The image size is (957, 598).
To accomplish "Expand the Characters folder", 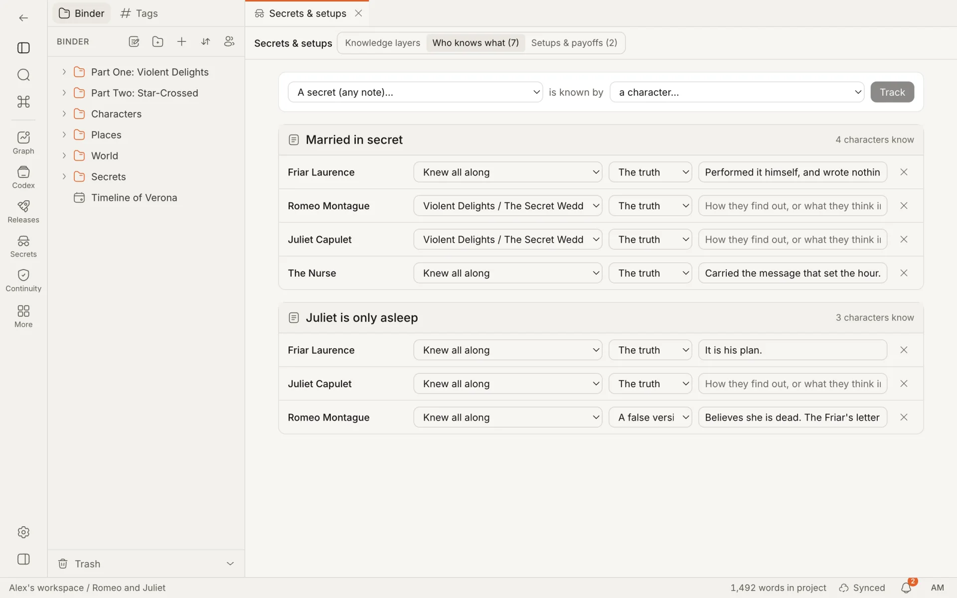I will click(64, 114).
